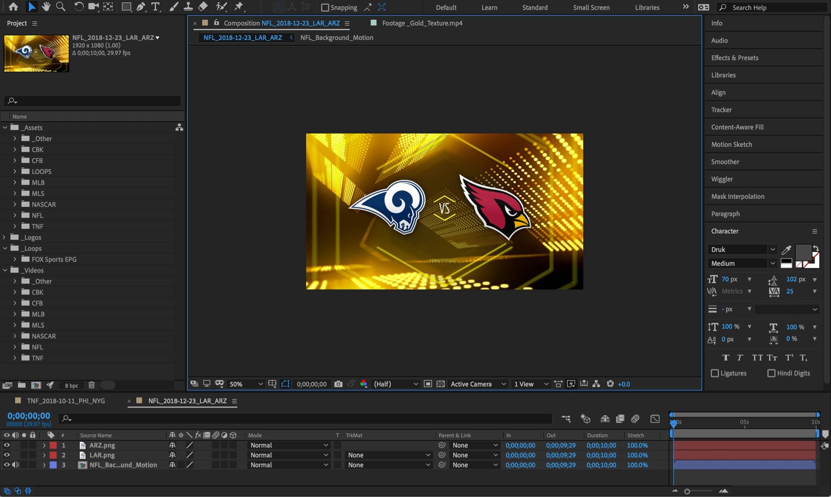The width and height of the screenshot is (831, 497).
Task: Mute audio of NFL_Background_Motion layer
Action: coord(16,465)
